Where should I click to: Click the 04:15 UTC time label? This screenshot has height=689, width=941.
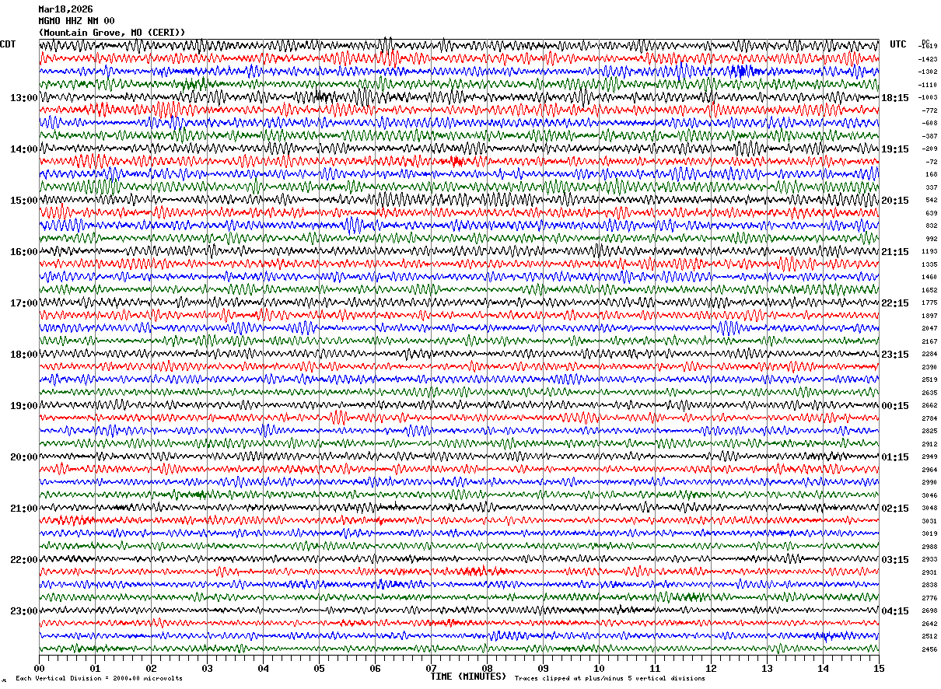coord(894,611)
